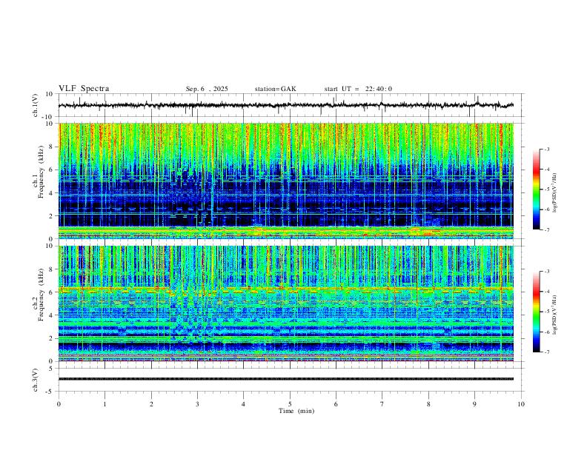The width and height of the screenshot is (587, 453).
Task: Click the "-5" tick on ch.3 voltage axis
Action: click(x=50, y=392)
